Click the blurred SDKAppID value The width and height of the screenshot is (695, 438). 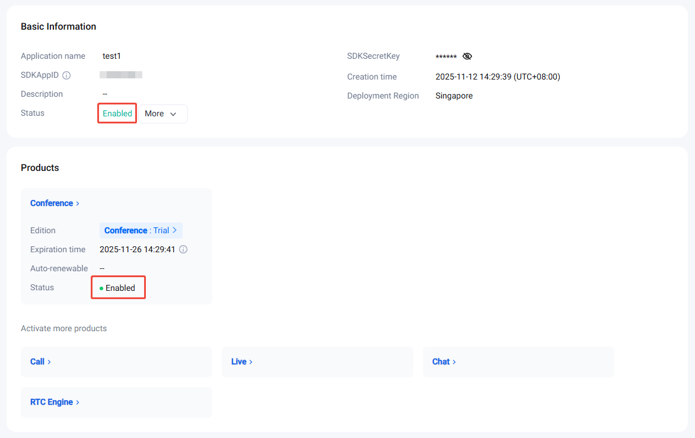(x=121, y=75)
